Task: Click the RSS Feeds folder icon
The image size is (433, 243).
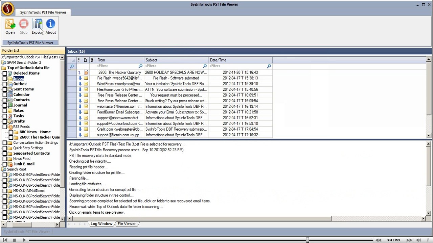Action: point(10,127)
